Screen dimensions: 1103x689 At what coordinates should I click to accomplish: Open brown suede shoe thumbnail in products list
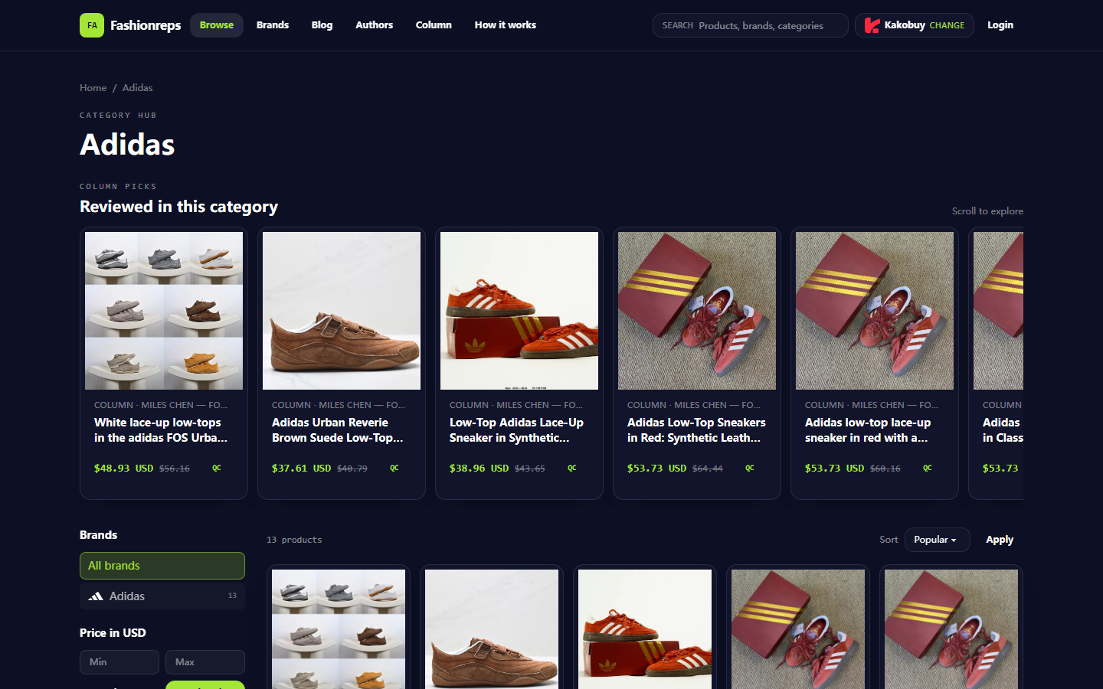pyautogui.click(x=492, y=629)
